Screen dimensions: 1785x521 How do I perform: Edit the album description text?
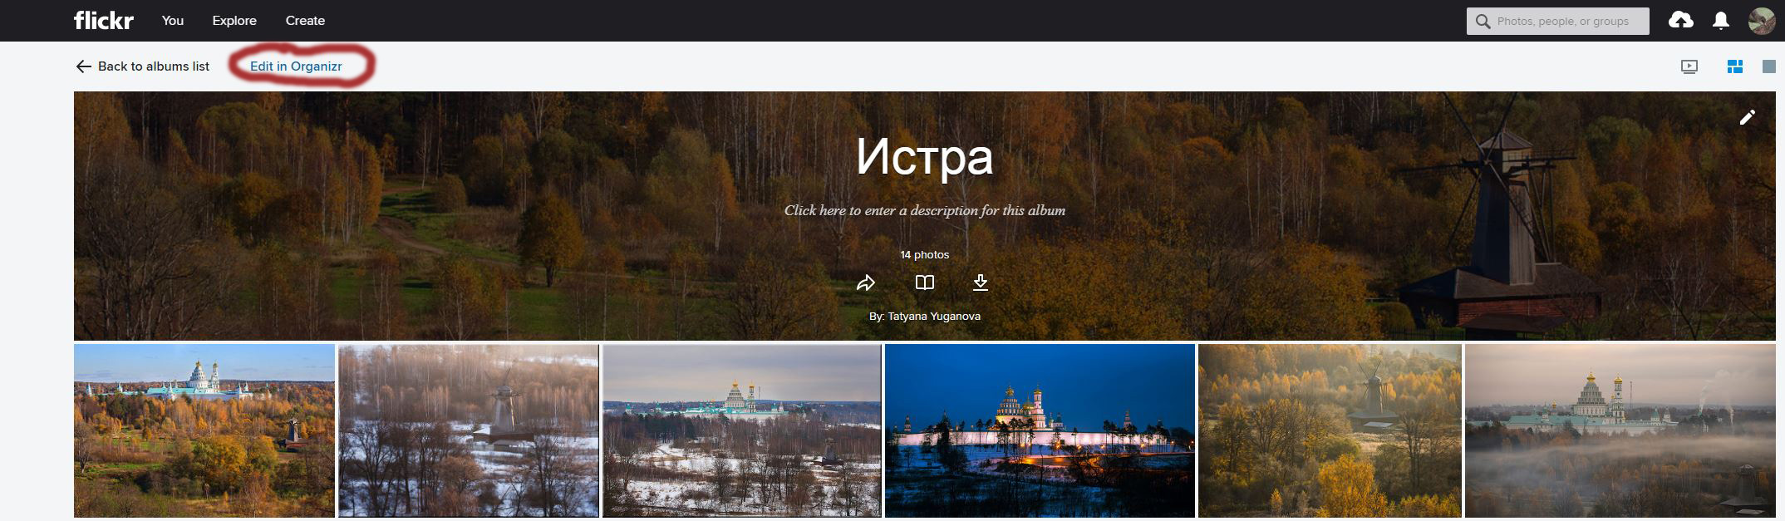[x=925, y=210]
